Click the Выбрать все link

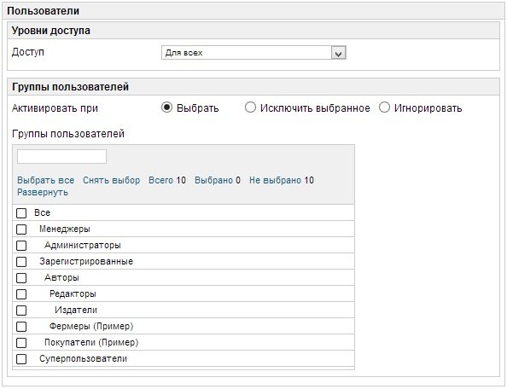pyautogui.click(x=45, y=180)
